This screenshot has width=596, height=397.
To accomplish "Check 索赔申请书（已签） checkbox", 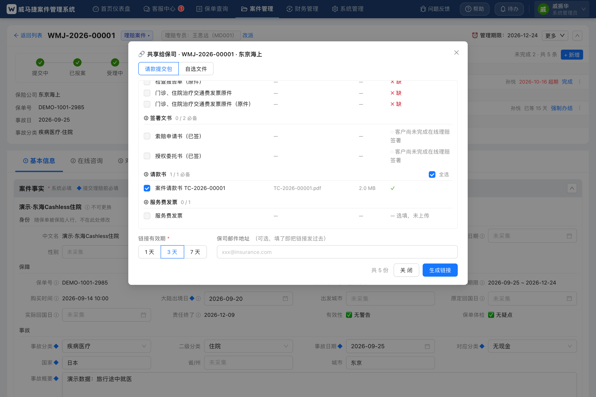I will pyautogui.click(x=147, y=136).
